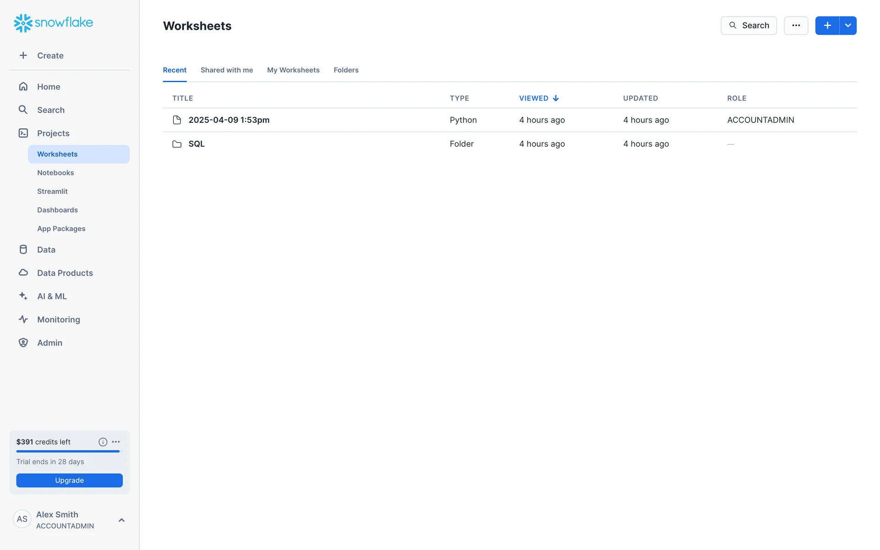880x550 pixels.
Task: Click the Home house icon
Action: pos(23,87)
